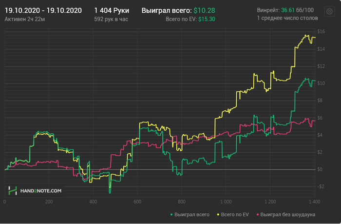Image resolution: width=341 pixels, height=224 pixels.
Task: Click the 1 200 x-axis label
Action: [x=270, y=202]
